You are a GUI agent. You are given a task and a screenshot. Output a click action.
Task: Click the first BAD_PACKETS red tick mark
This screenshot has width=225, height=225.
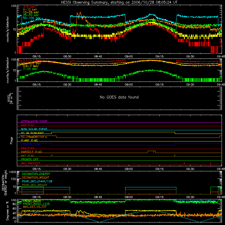tap(184, 163)
